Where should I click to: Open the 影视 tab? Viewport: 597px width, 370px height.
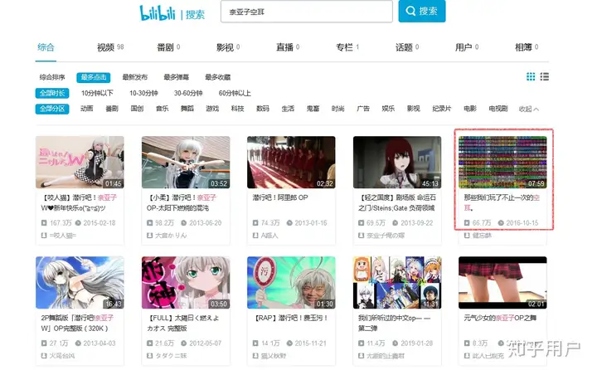pos(228,47)
